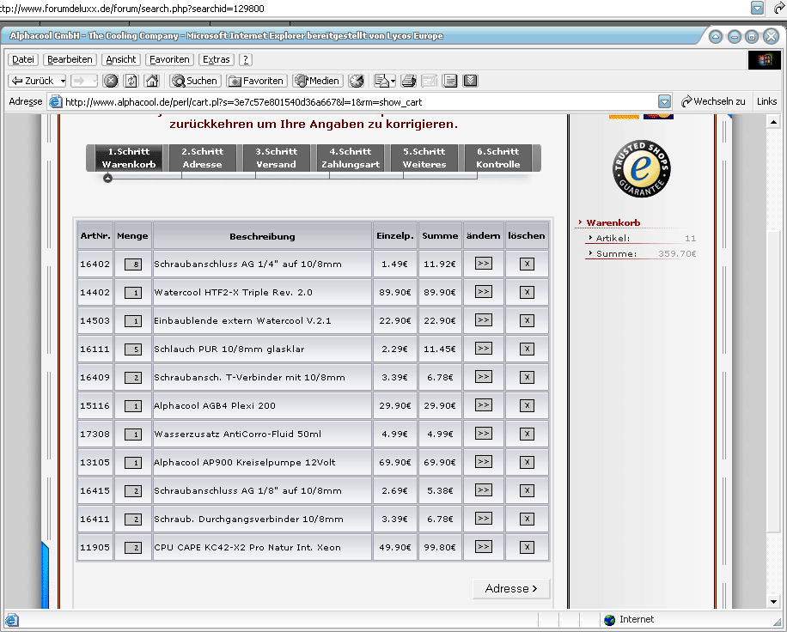
Task: Delete Einbaublende extern Watercool row
Action: [527, 320]
